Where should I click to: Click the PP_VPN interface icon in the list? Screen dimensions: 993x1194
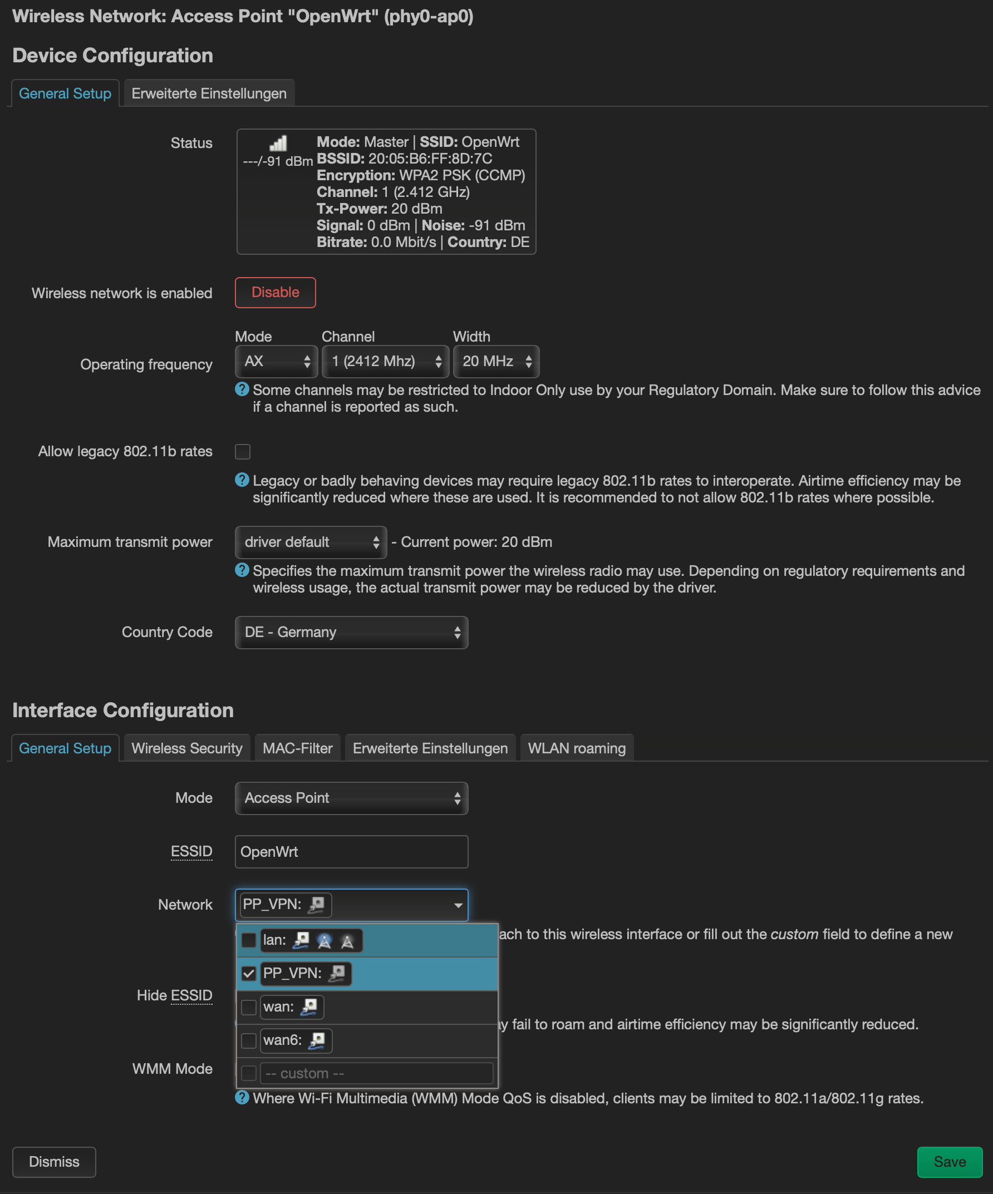337,973
